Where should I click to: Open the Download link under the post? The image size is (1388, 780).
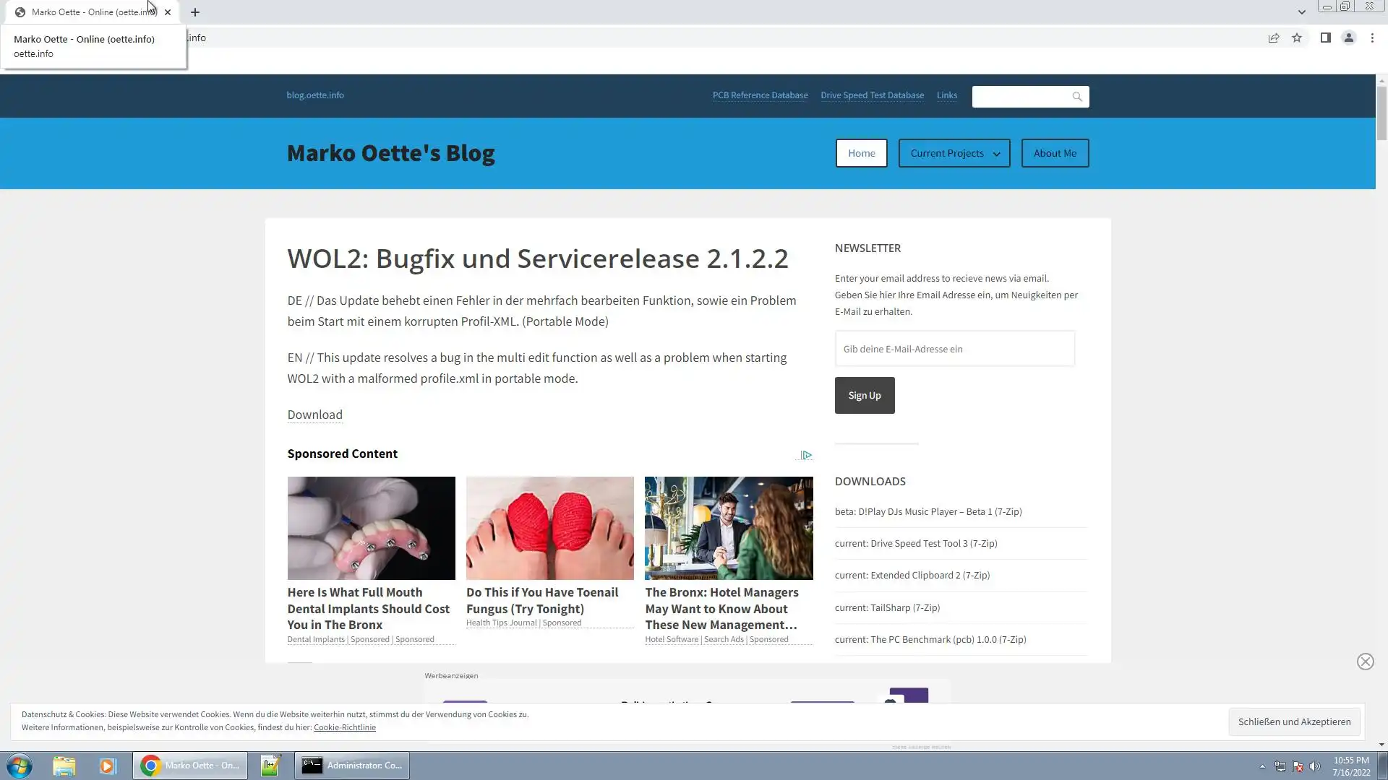tap(314, 415)
